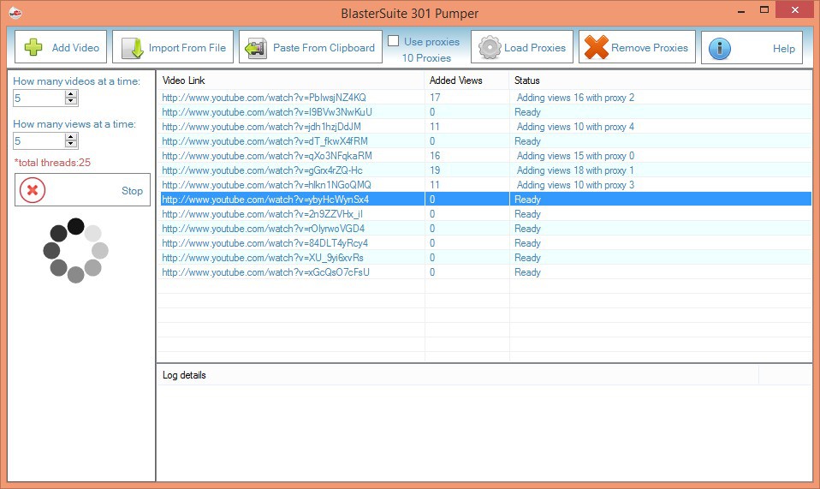Click the Stop button label
This screenshot has height=489, width=820.
click(132, 191)
